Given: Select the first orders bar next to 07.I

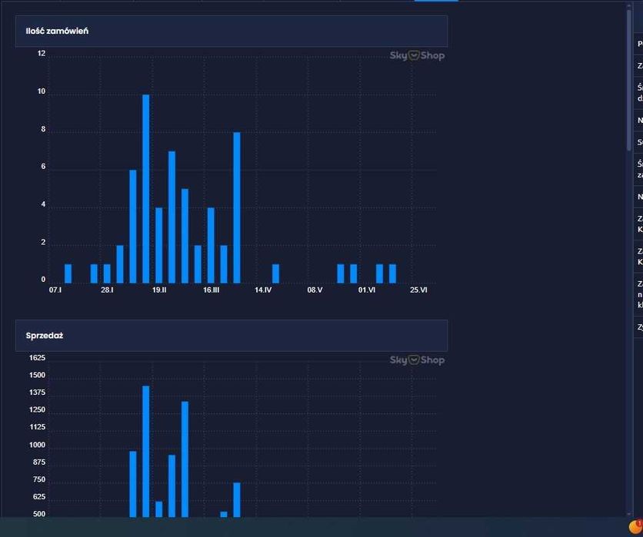Looking at the screenshot, I should 68,273.
